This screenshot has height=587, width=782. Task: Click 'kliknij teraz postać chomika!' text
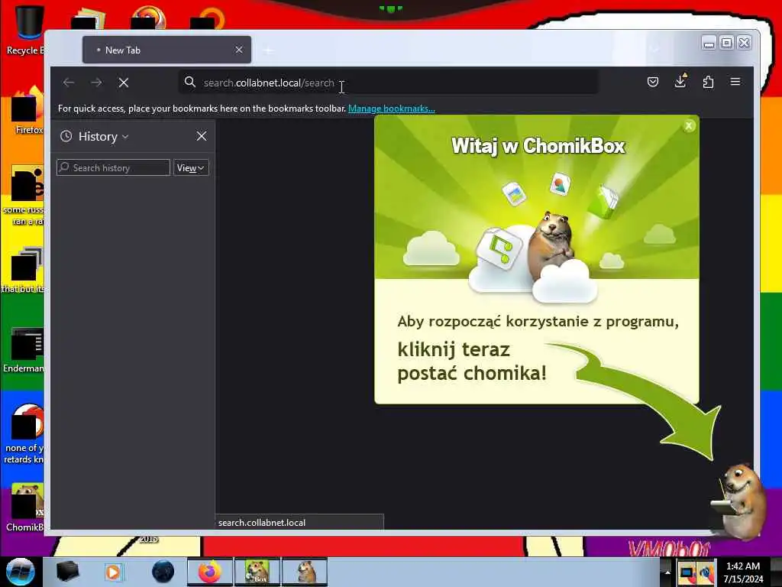[x=472, y=362]
